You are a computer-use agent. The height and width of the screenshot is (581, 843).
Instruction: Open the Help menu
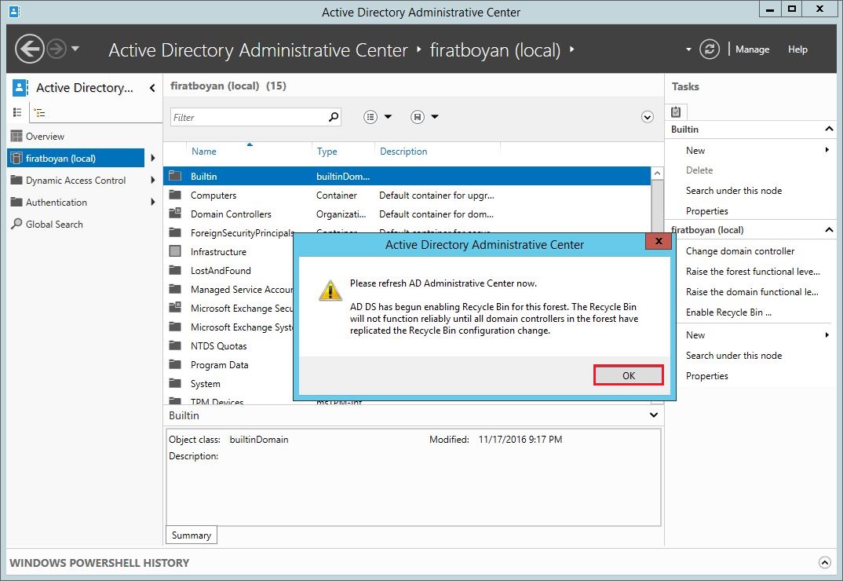(797, 49)
